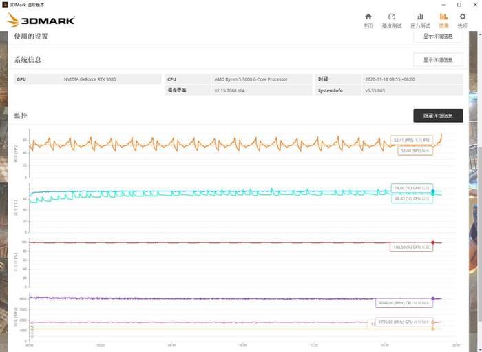Image resolution: width=482 pixels, height=352 pixels.
Task: Hide monitoring details with 隐藏详细信息 button
Action: pyautogui.click(x=438, y=116)
